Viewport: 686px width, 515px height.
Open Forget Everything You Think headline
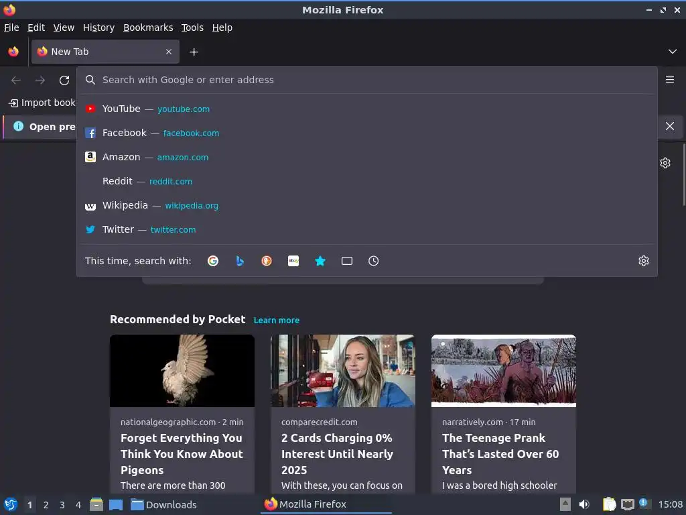[x=182, y=454]
